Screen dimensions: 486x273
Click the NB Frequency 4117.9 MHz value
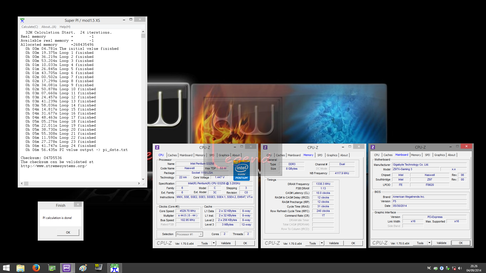pos(342,173)
